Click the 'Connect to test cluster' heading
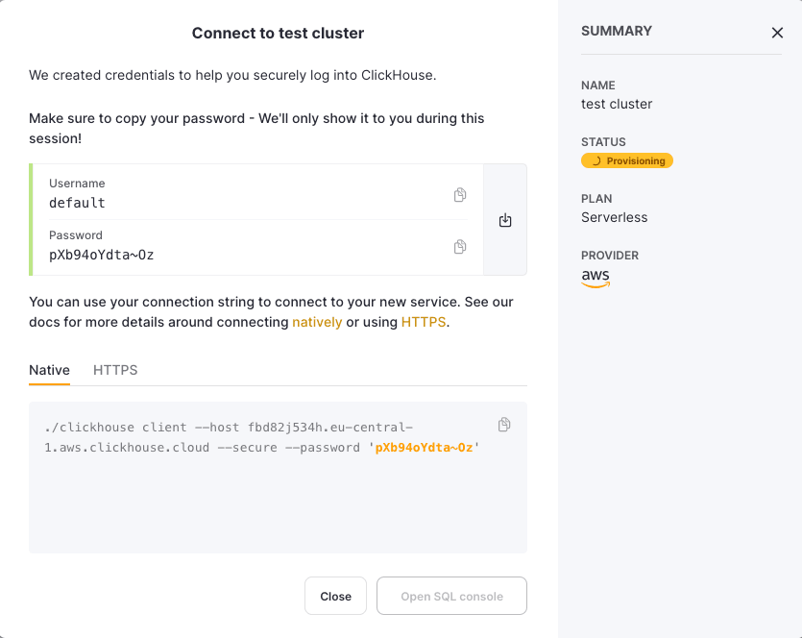Screen dimensions: 802x638 pyautogui.click(x=278, y=34)
